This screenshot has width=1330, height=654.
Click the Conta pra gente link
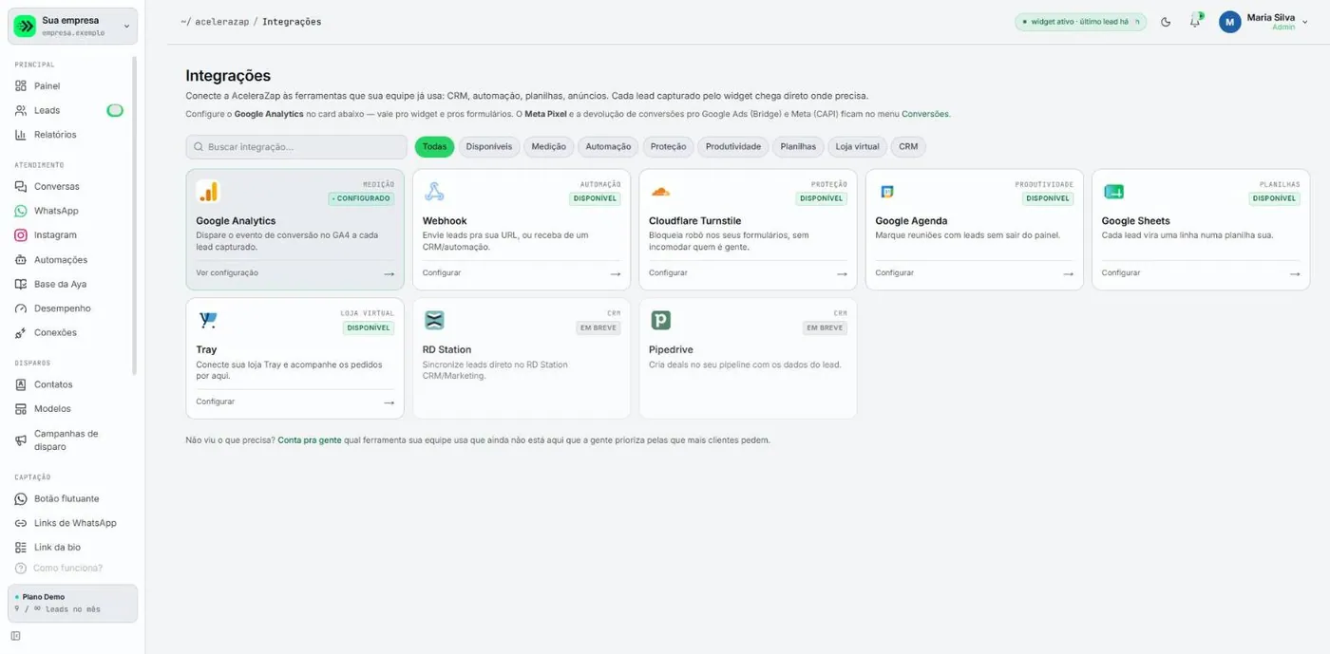309,440
